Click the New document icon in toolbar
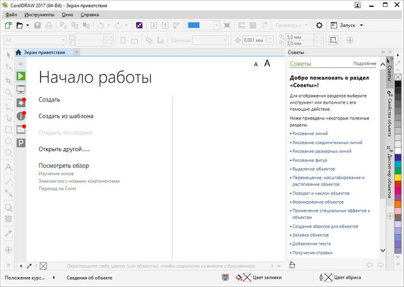 tap(8, 25)
